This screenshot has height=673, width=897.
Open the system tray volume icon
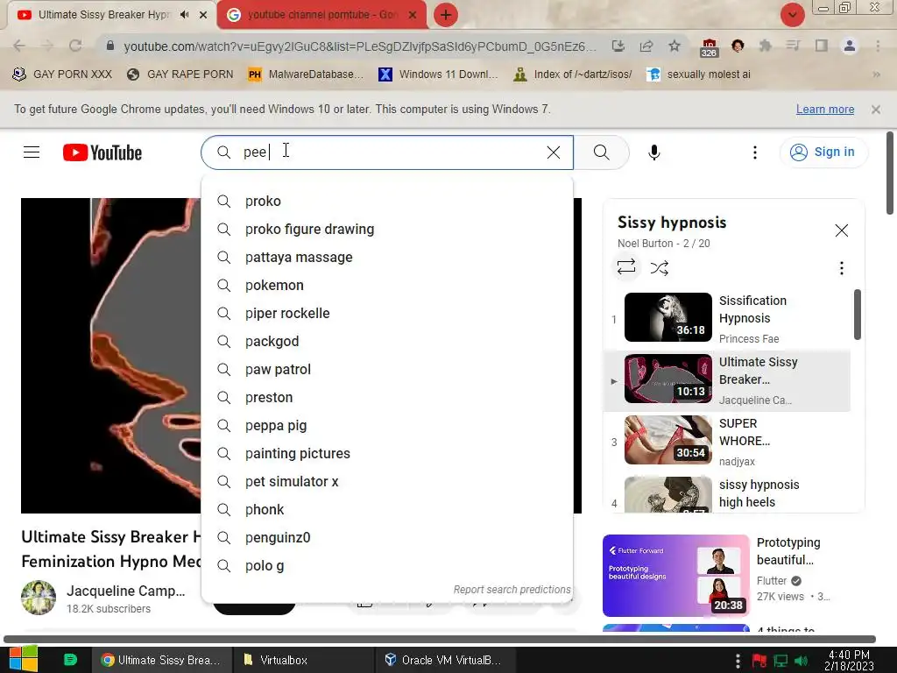point(802,661)
